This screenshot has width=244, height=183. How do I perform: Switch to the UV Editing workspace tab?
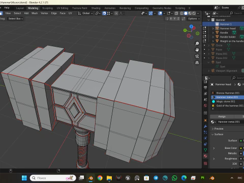pos(63,8)
